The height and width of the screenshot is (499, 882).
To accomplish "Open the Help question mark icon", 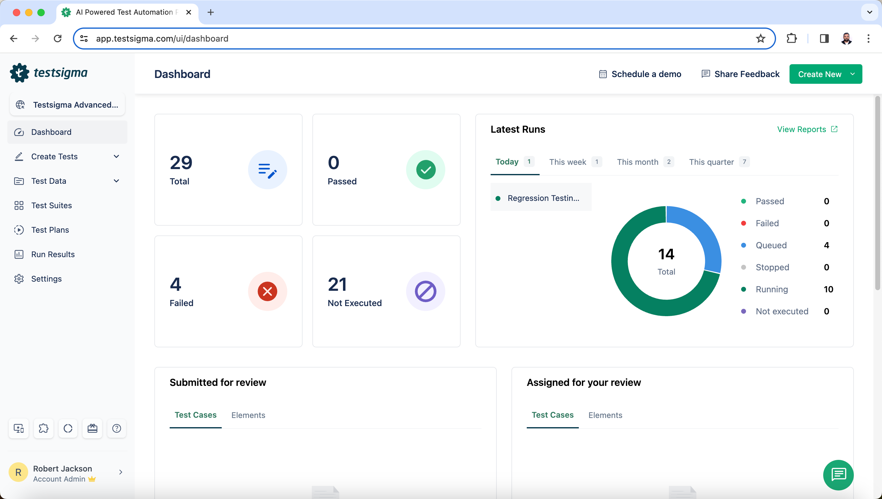I will coord(117,428).
